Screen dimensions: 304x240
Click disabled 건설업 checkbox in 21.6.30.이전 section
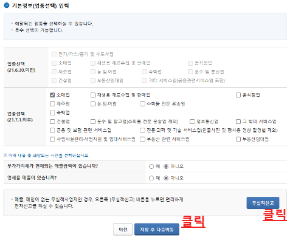point(54,81)
